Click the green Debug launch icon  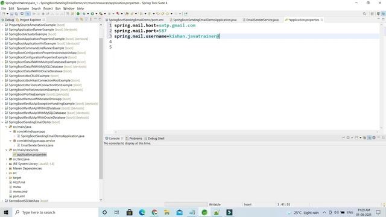coord(84,14)
